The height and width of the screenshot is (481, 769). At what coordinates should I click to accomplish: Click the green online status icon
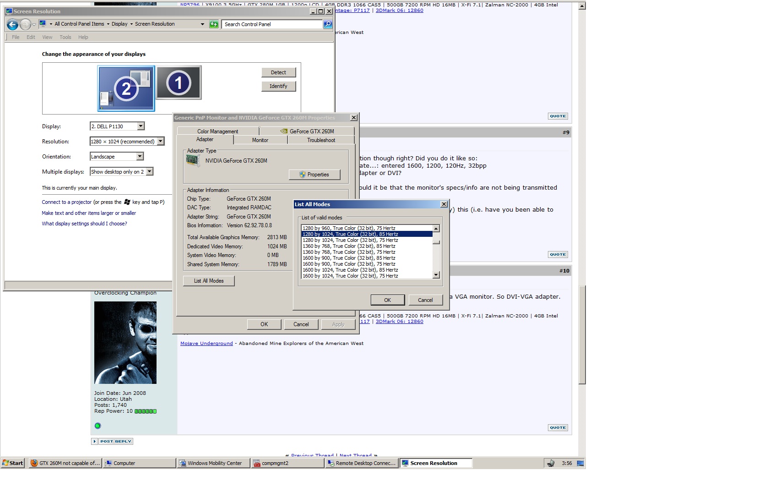click(97, 426)
